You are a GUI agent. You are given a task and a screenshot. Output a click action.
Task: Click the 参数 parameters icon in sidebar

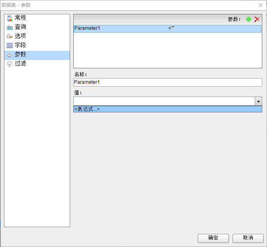[x=10, y=55]
